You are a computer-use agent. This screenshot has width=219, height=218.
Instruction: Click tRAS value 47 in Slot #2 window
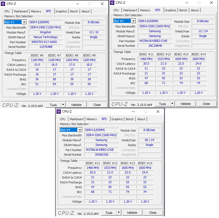tap(146, 78)
